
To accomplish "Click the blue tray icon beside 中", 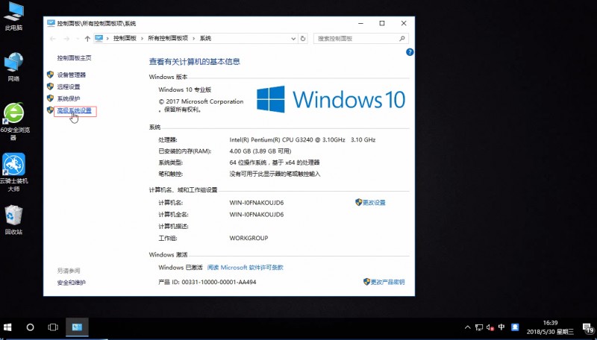I will pyautogui.click(x=515, y=327).
